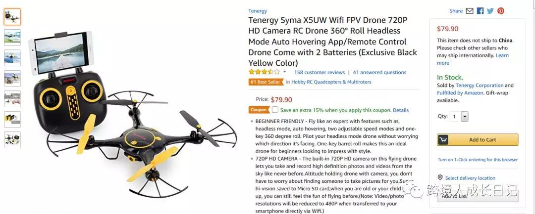The image size is (535, 214).
Task: Open the Qty quantity dropdown
Action: pyautogui.click(x=459, y=116)
